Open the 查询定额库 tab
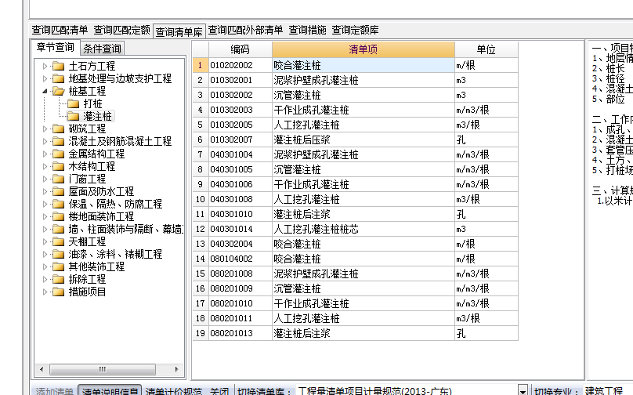 click(355, 30)
